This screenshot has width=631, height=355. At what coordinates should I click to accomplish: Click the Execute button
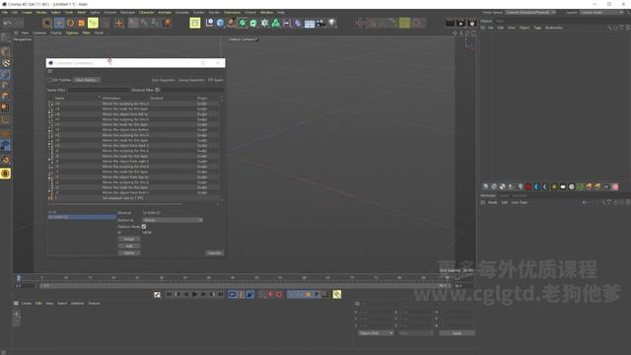[215, 253]
